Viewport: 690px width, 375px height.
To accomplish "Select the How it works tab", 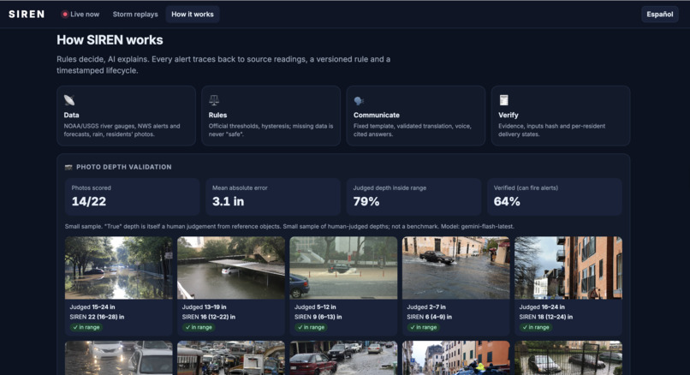I will click(193, 14).
